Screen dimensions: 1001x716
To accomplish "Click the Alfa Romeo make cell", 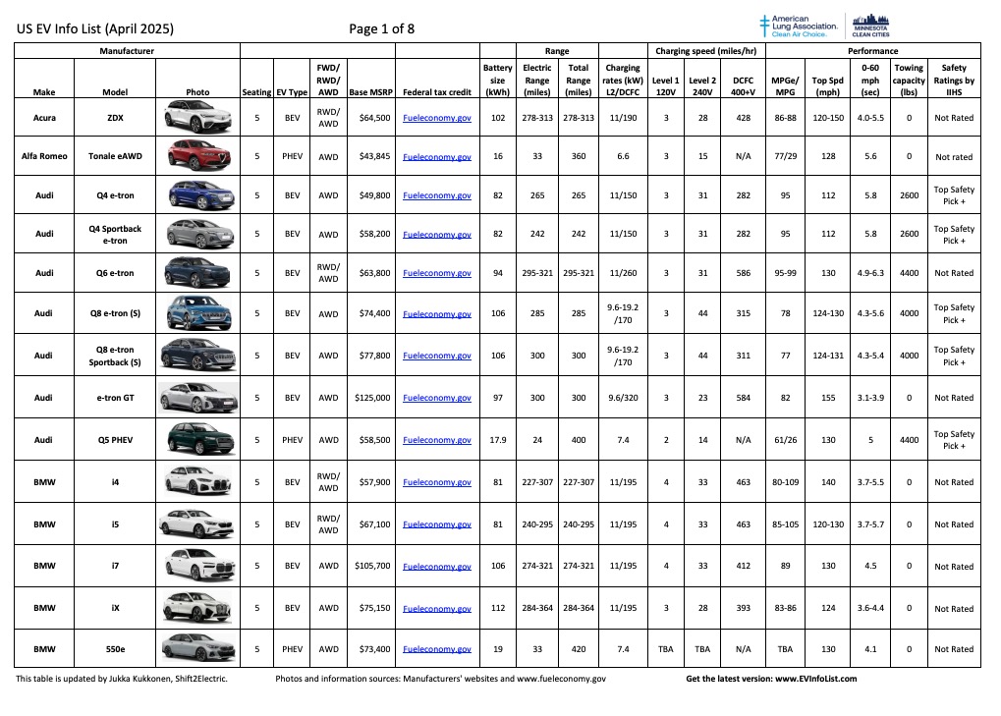I will click(44, 156).
